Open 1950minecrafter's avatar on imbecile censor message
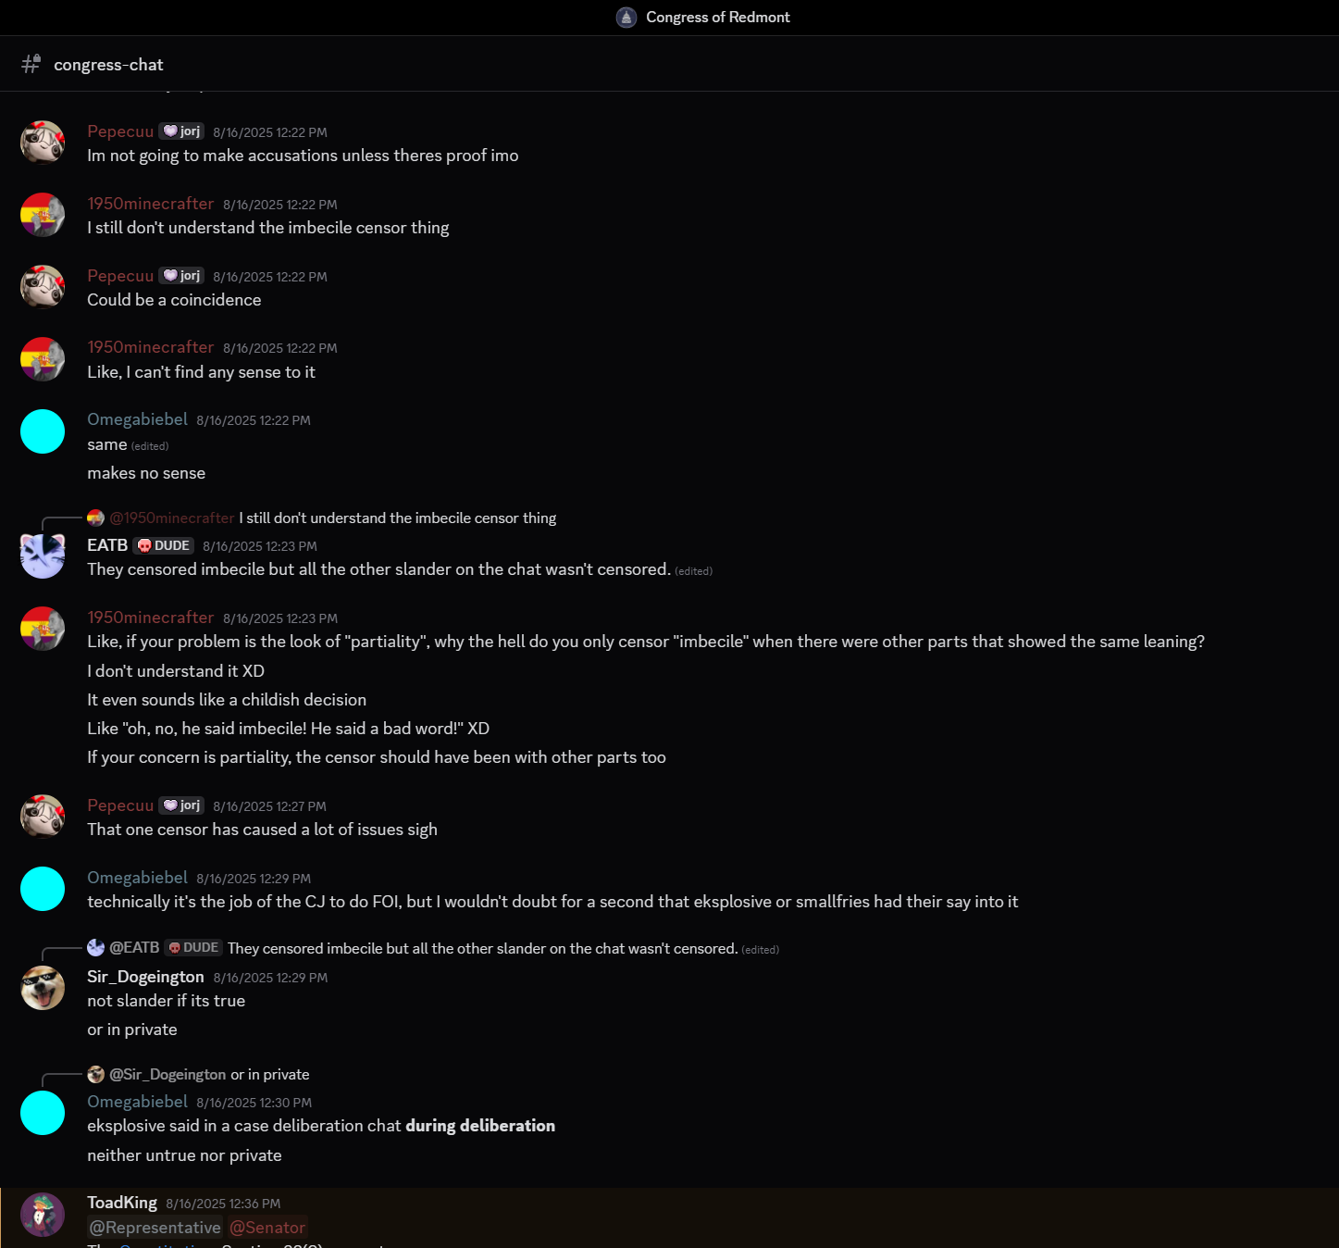This screenshot has height=1248, width=1339. [x=43, y=215]
